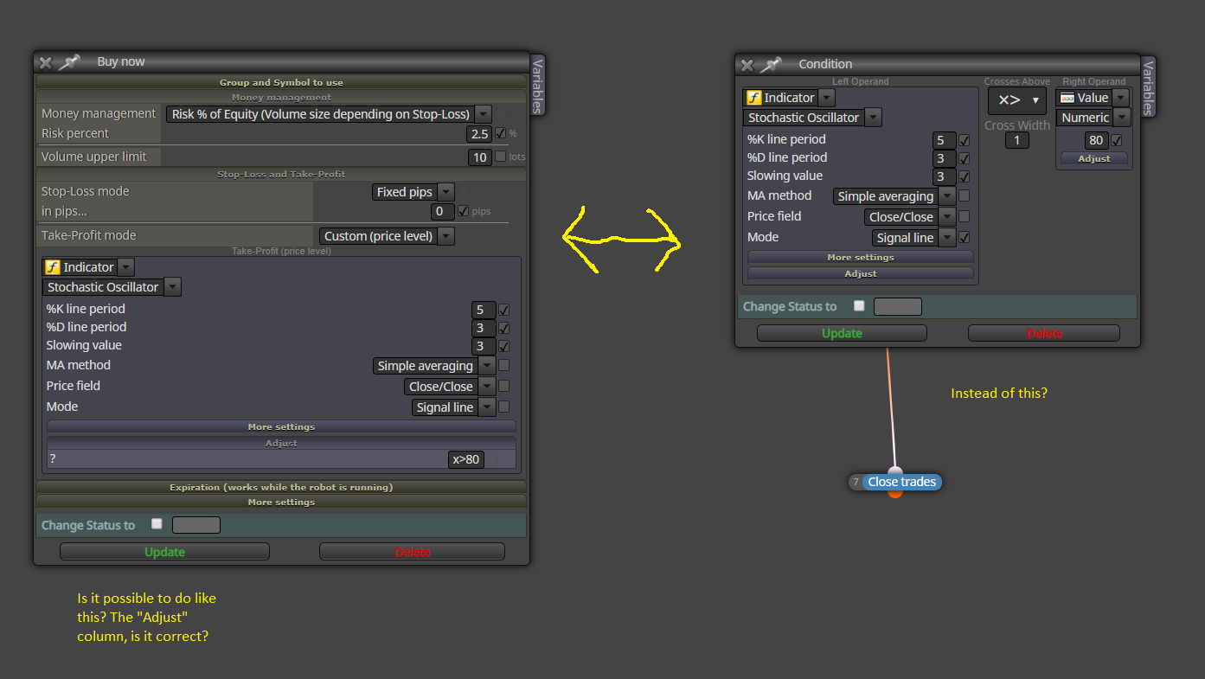Toggle checkbox next to value 80
This screenshot has height=679, width=1205.
tap(1117, 140)
